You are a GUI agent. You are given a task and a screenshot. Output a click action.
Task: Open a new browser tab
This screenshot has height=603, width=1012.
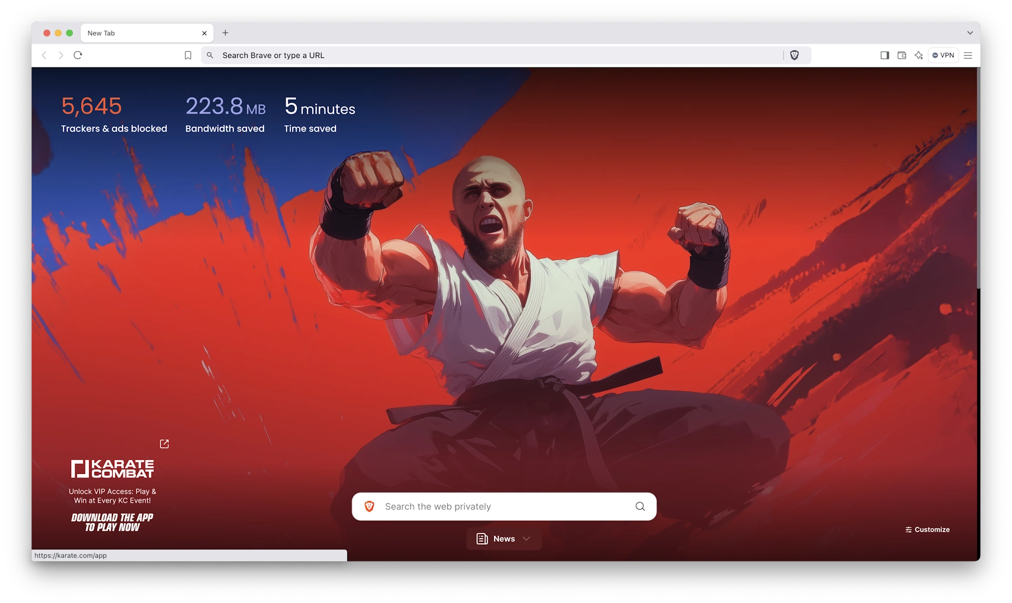pos(225,33)
